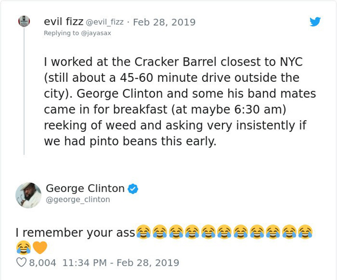View the 8,004 likes count

(x=43, y=263)
